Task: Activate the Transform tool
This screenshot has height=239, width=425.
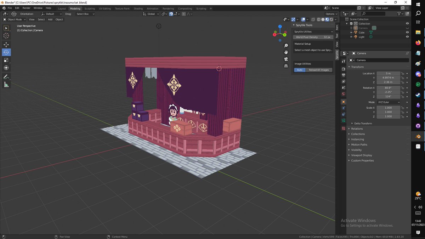Action: [x=6, y=68]
